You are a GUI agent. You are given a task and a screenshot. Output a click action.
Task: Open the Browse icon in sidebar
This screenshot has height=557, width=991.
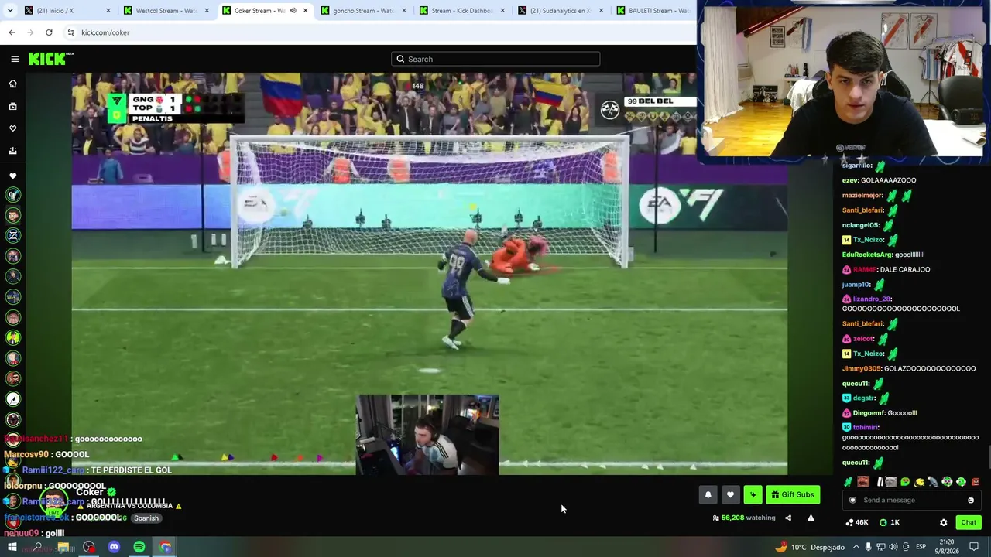(12, 106)
